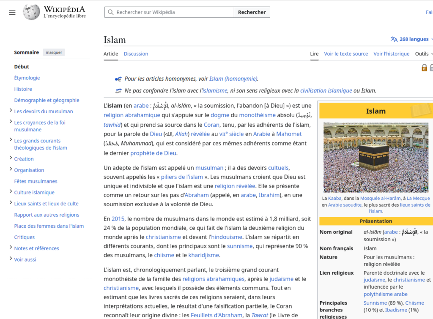Go to Étymologie in the sidebar
The width and height of the screenshot is (433, 319).
coord(27,78)
